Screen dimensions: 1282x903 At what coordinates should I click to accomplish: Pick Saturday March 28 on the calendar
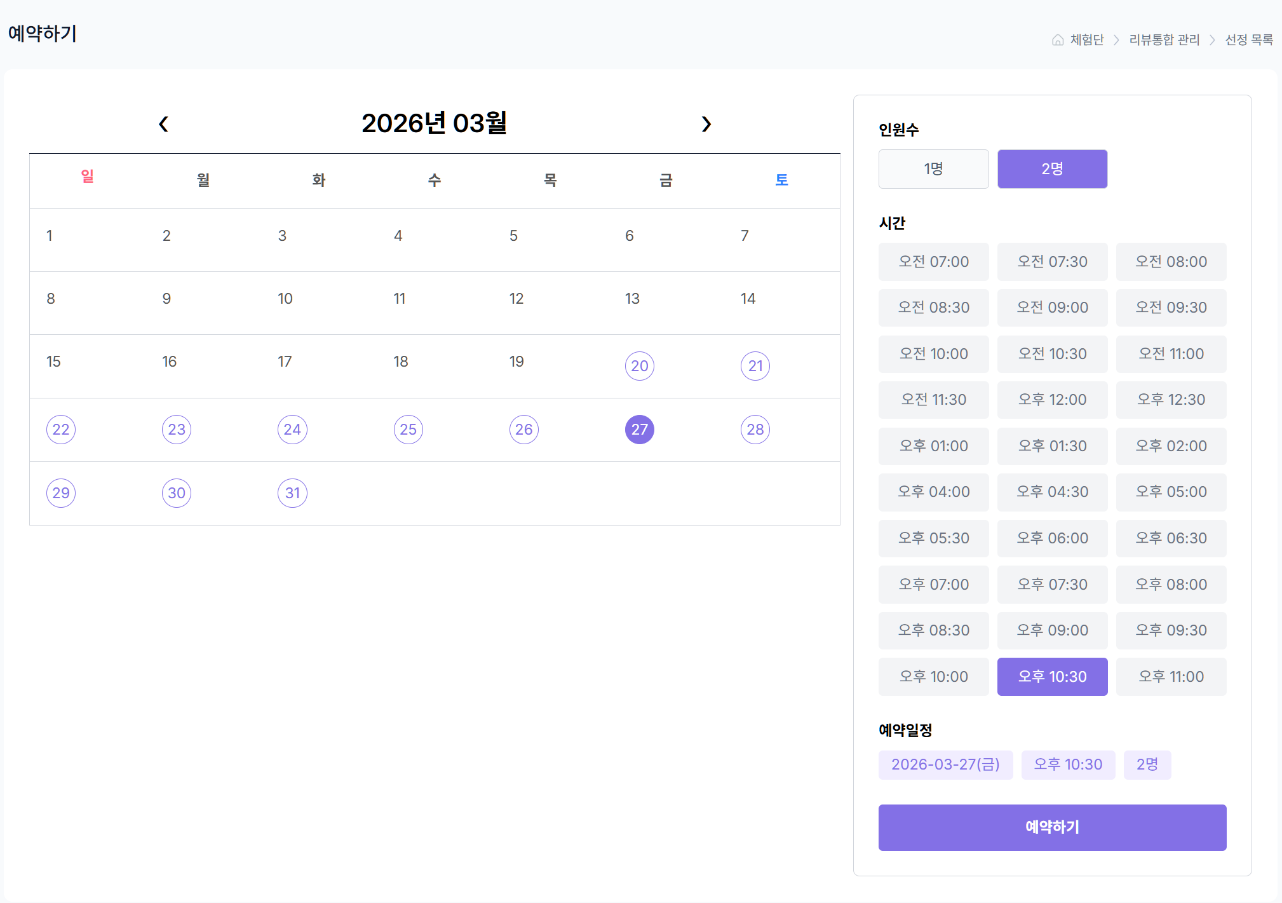[755, 430]
